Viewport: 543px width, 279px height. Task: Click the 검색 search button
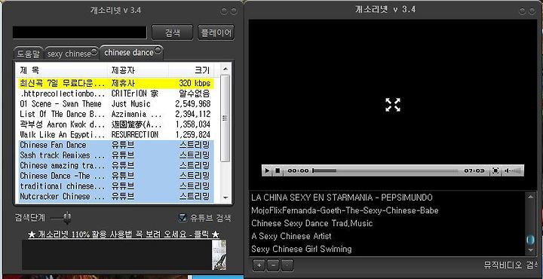click(172, 33)
